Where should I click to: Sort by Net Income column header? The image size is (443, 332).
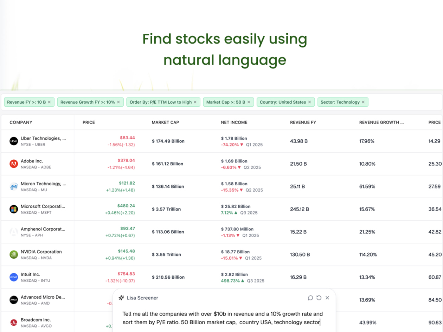click(234, 122)
